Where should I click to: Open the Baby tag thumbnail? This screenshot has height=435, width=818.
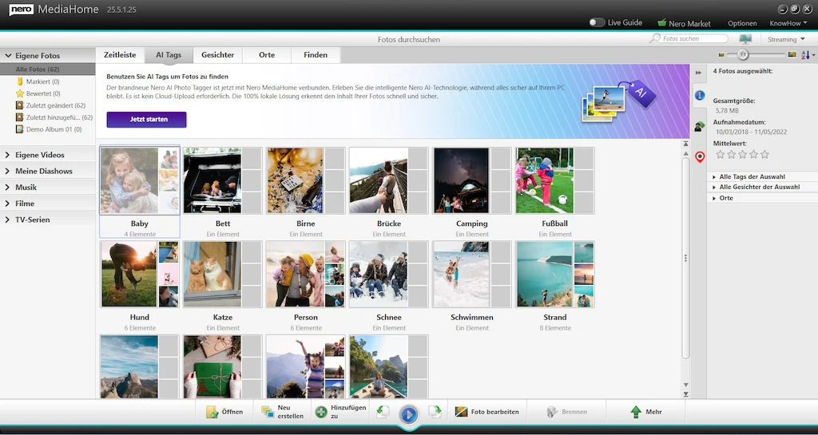pyautogui.click(x=139, y=180)
